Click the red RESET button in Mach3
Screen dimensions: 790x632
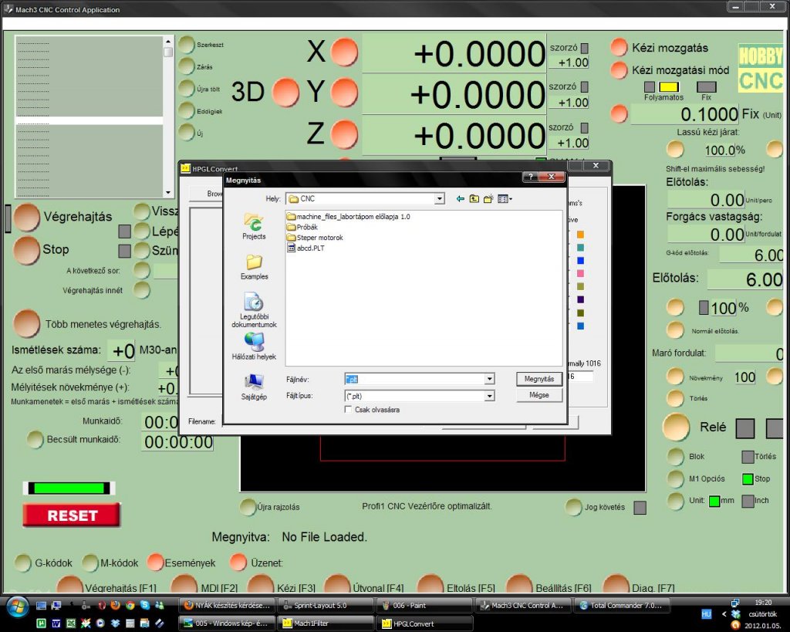[x=72, y=515]
